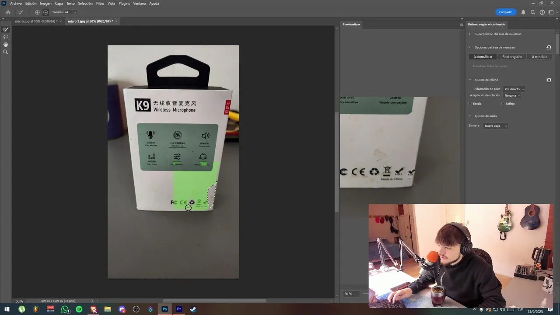Screen dimensions: 560x315
Task: Open Adaptación de color dropdown
Action: (x=514, y=89)
